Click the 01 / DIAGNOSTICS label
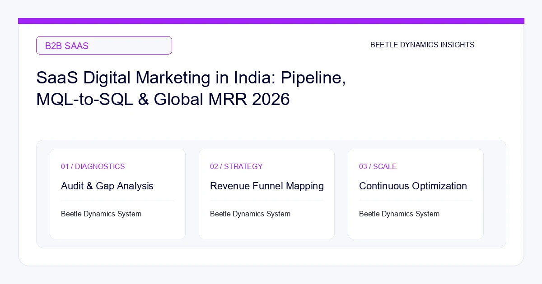 (93, 167)
